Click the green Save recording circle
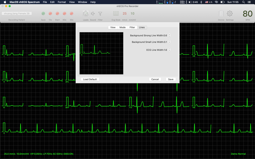Screen dimensions: 255x159 pos(43,14)
